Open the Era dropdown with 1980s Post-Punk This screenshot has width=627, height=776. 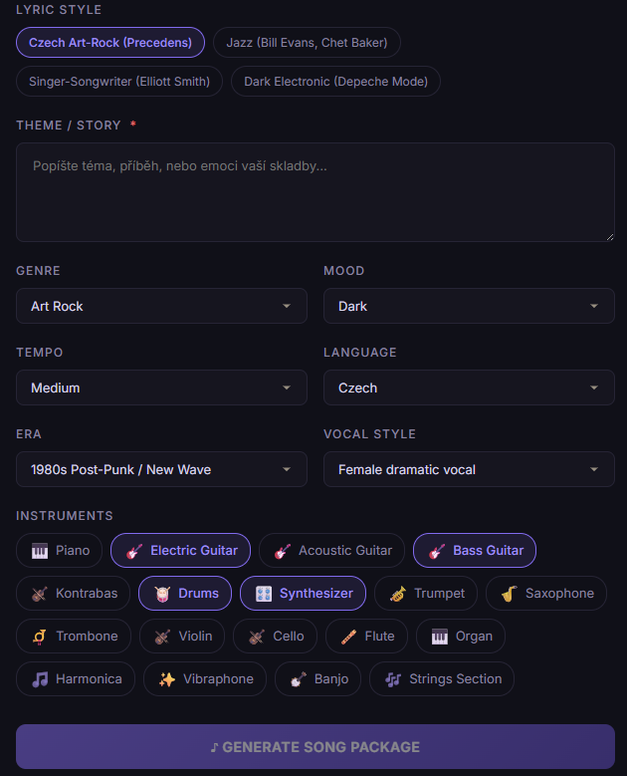(x=161, y=469)
